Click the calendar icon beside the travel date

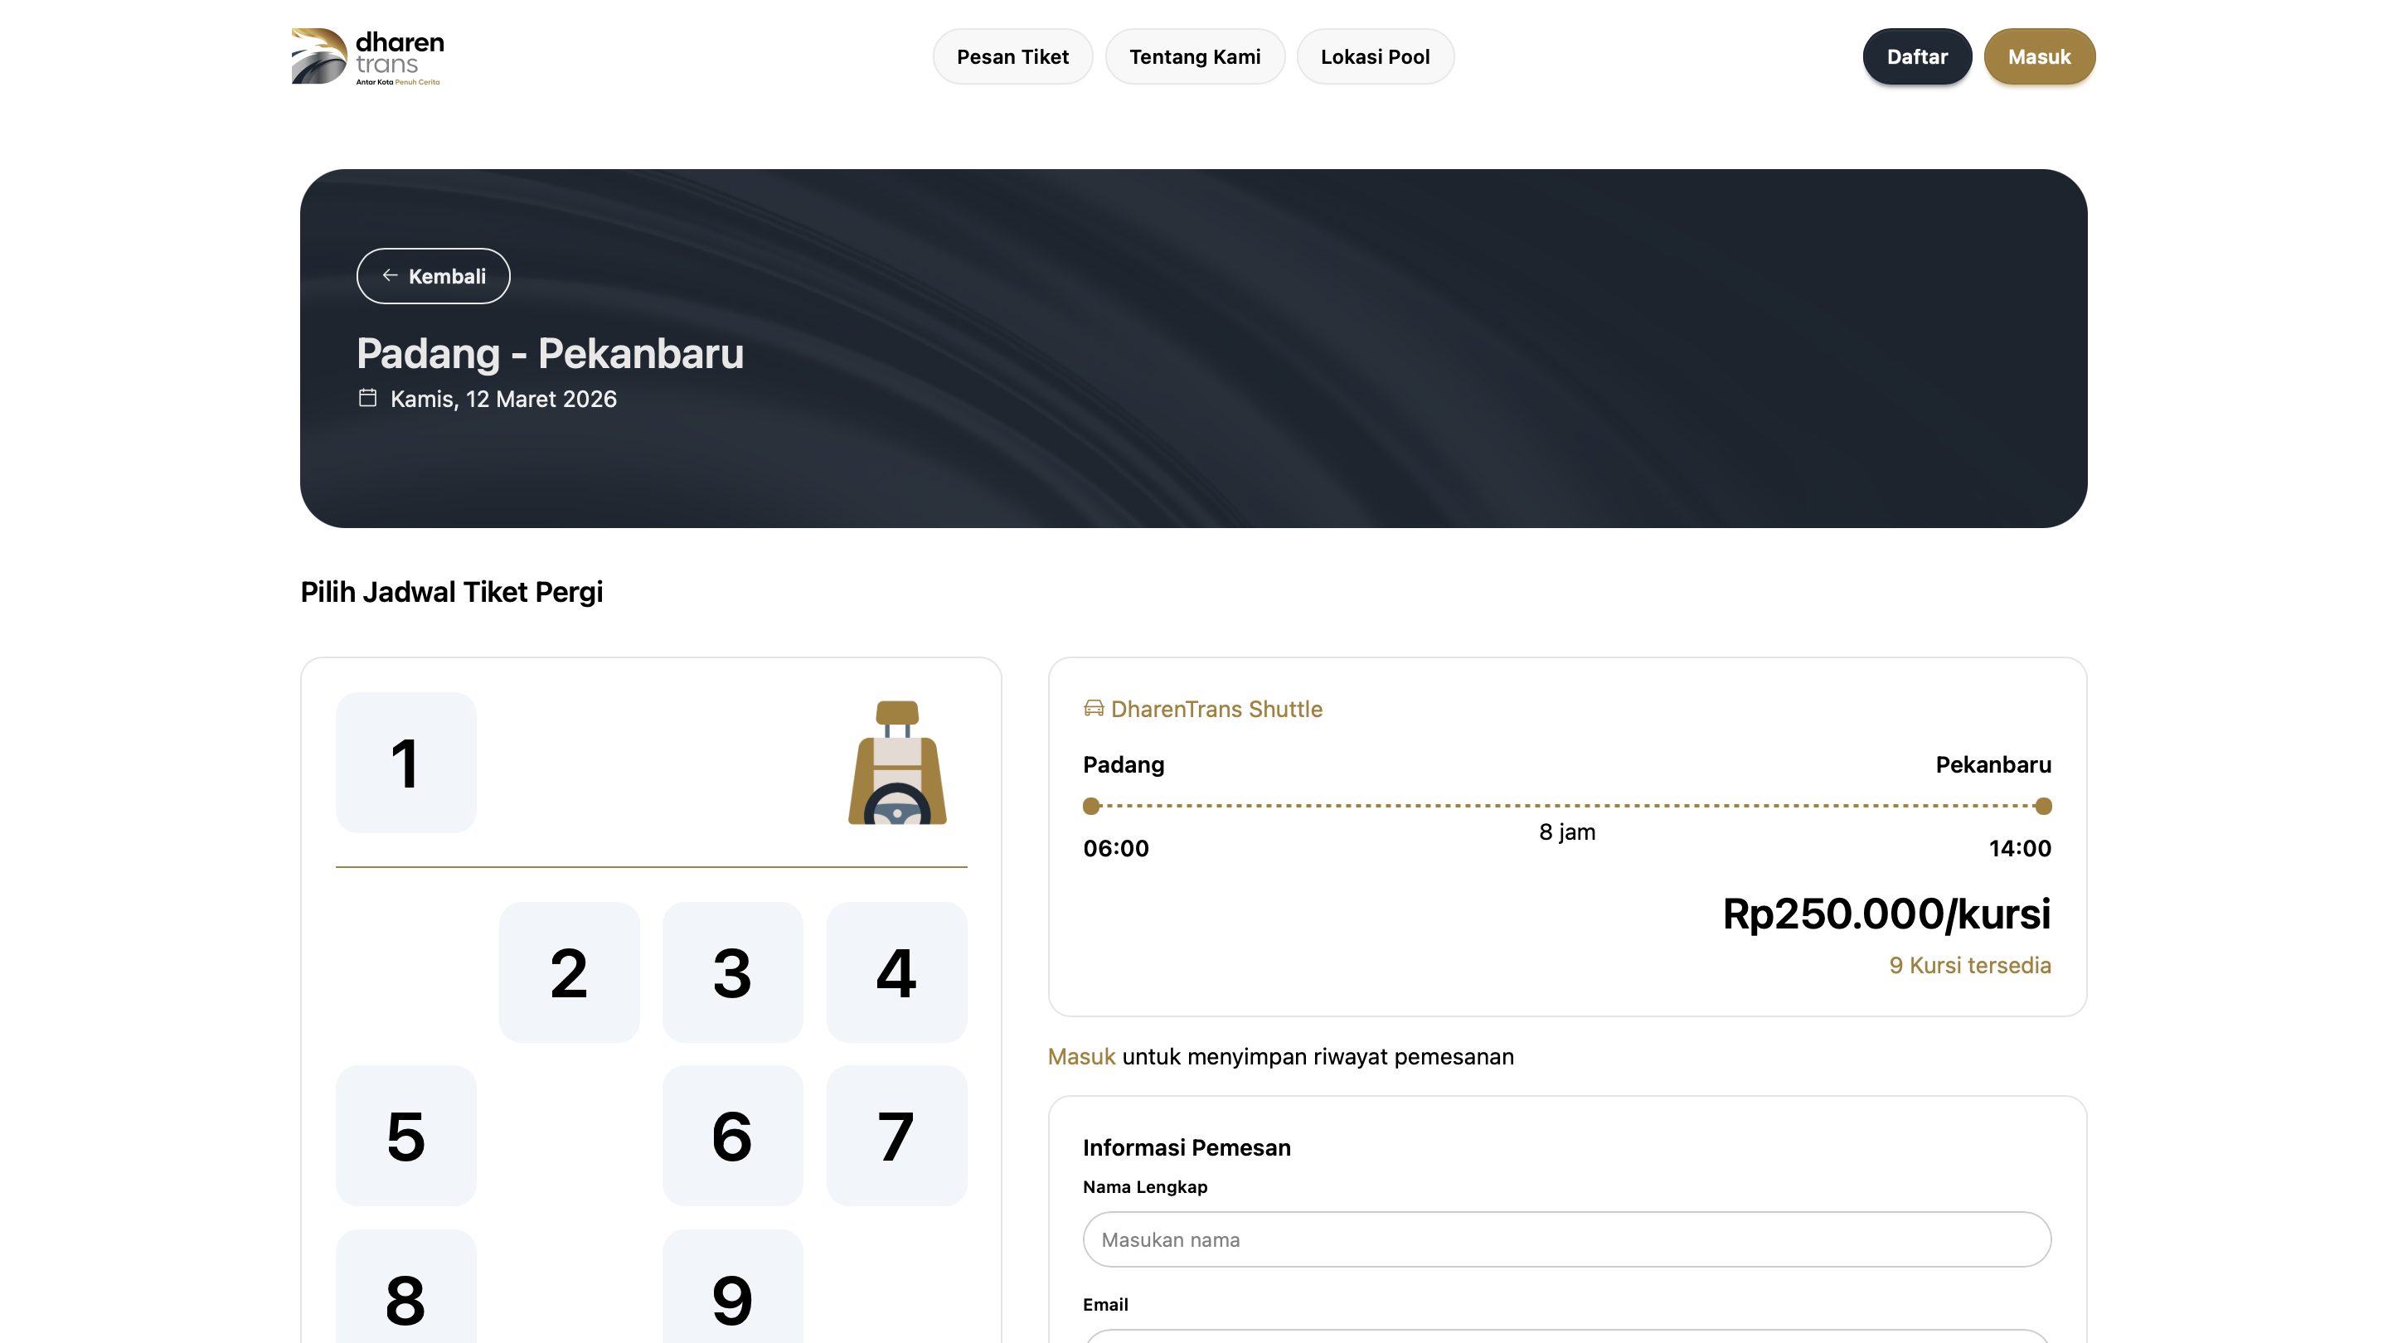tap(367, 397)
